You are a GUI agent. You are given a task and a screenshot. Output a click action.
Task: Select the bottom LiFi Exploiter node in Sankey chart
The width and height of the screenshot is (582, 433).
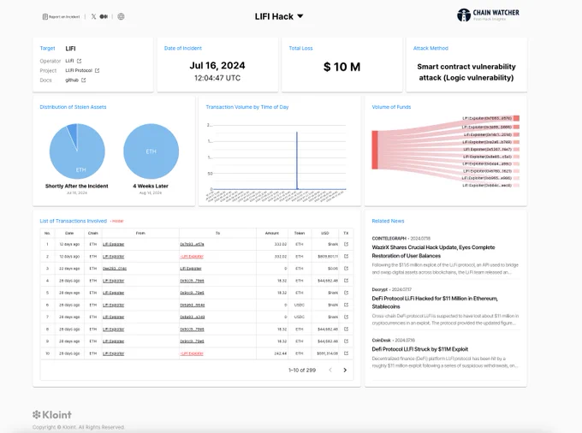pos(516,185)
